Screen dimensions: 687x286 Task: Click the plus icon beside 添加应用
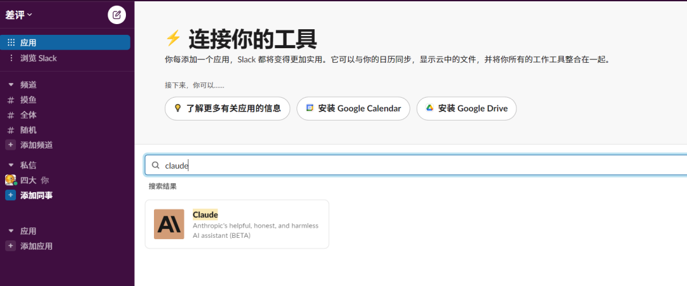pyautogui.click(x=11, y=246)
